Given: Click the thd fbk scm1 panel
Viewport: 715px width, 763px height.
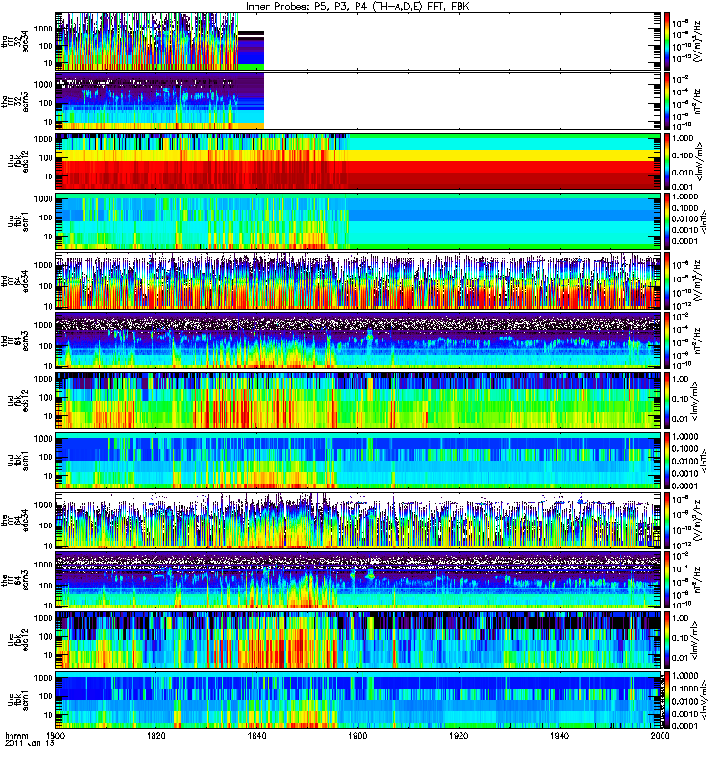Looking at the screenshot, I should tap(358, 461).
